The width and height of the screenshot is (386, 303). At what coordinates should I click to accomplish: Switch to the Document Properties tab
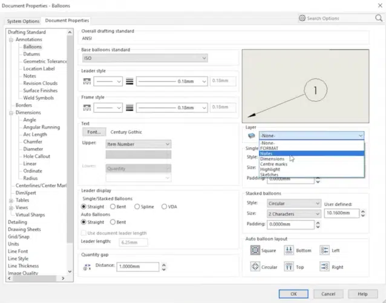(67, 21)
